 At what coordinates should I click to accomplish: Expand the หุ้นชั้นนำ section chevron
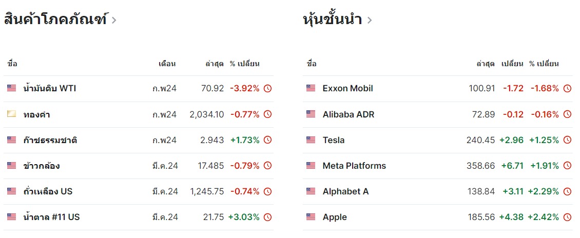pyautogui.click(x=369, y=20)
